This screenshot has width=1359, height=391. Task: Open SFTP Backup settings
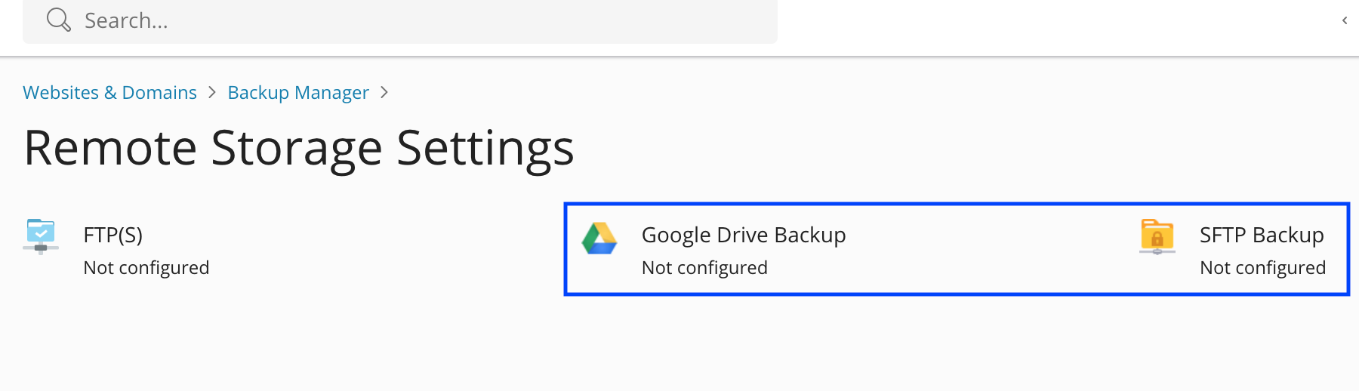[x=1261, y=235]
